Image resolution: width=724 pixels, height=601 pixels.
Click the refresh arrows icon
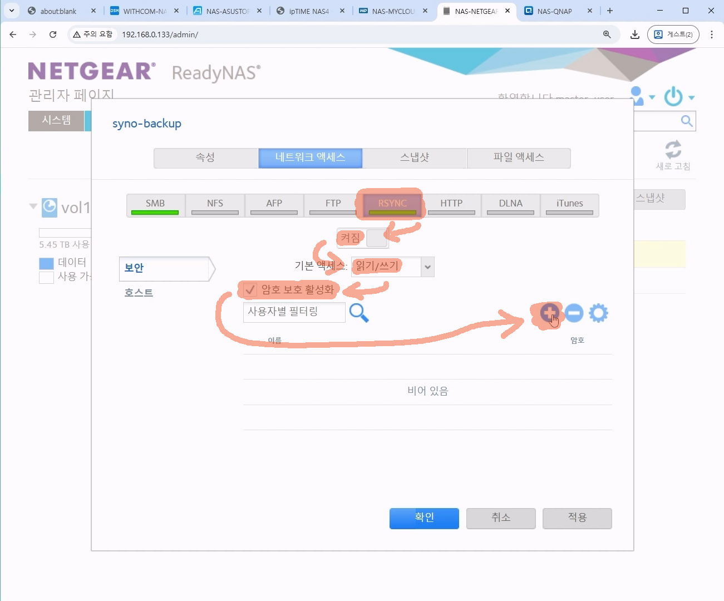[x=673, y=150]
